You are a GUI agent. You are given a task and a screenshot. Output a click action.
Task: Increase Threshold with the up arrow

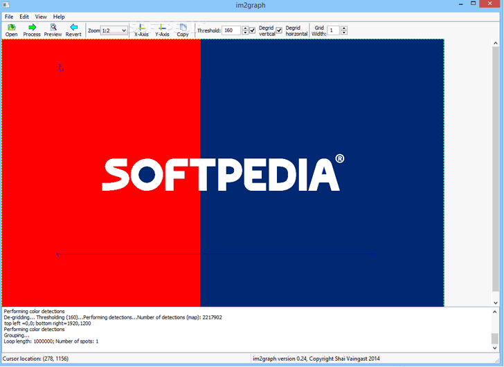tap(244, 28)
